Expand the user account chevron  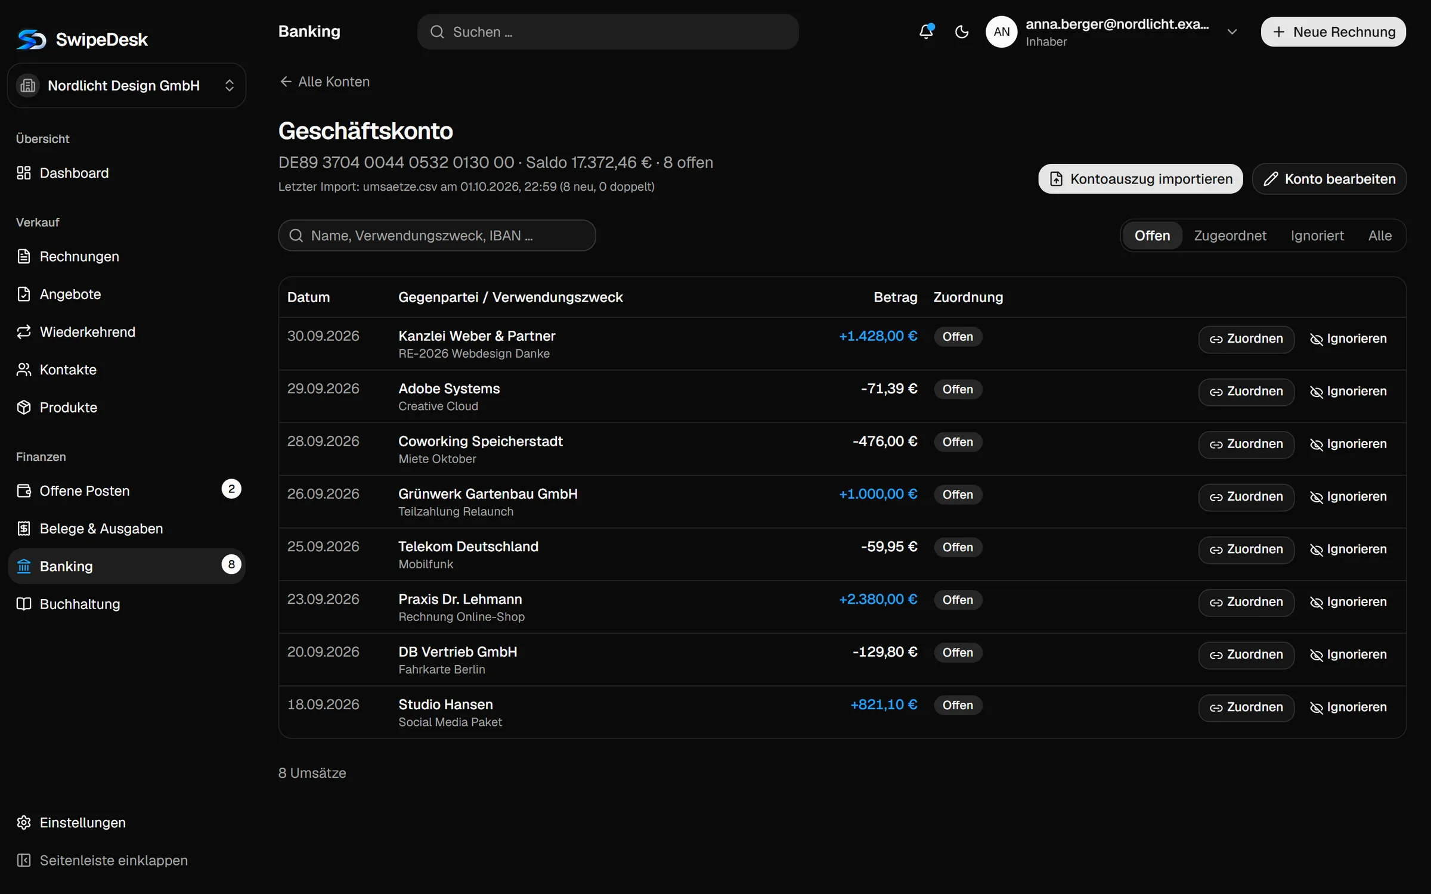(1232, 32)
